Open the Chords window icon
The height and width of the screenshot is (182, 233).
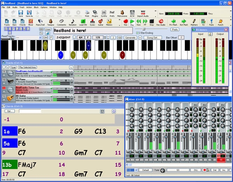tap(22, 22)
